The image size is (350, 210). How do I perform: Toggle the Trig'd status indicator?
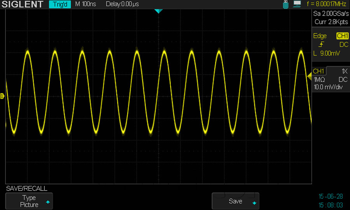(x=60, y=5)
